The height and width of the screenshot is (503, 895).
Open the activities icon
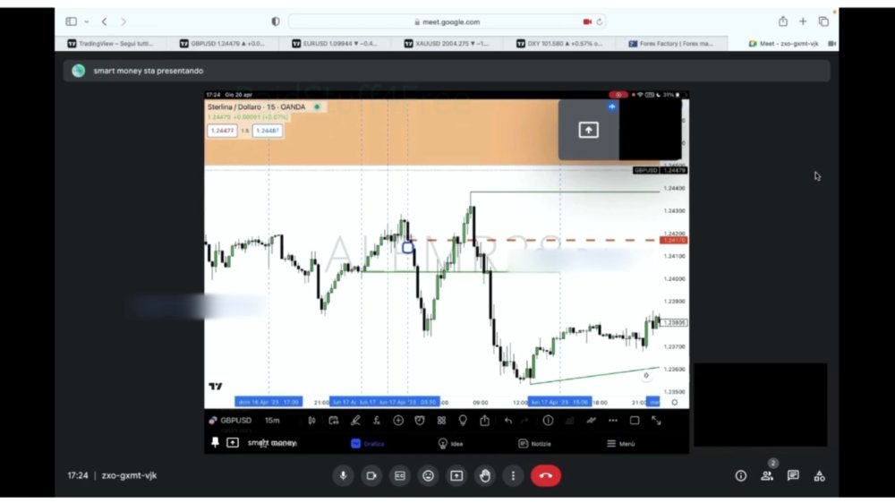click(x=819, y=475)
